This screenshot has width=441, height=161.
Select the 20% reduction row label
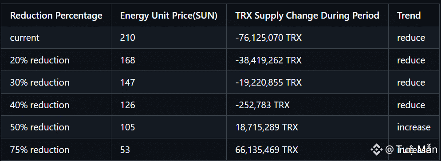pos(39,60)
